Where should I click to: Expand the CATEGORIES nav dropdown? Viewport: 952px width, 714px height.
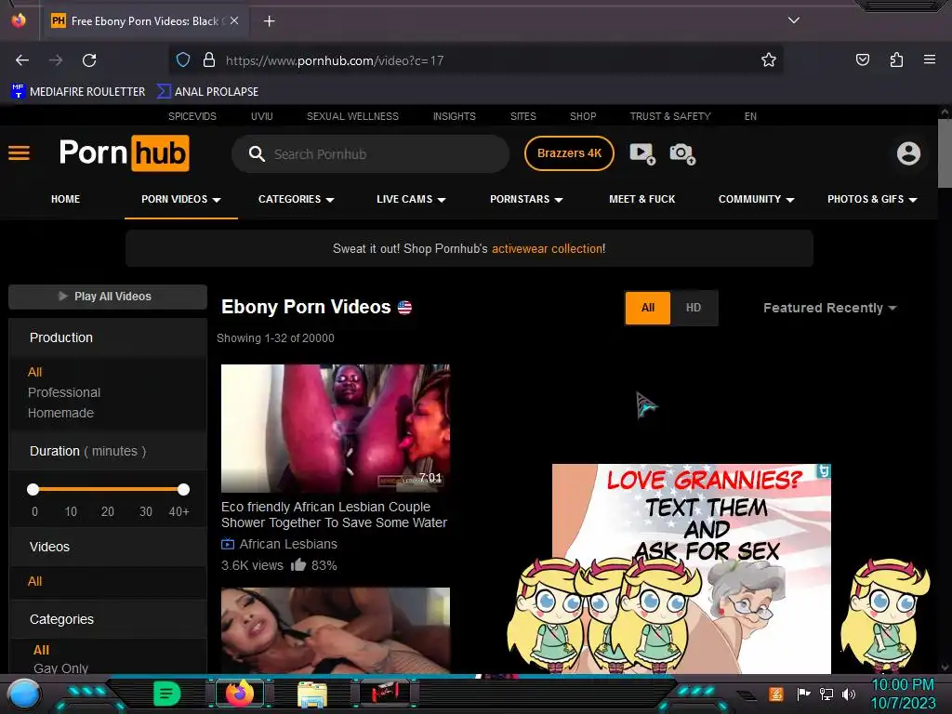tap(297, 199)
